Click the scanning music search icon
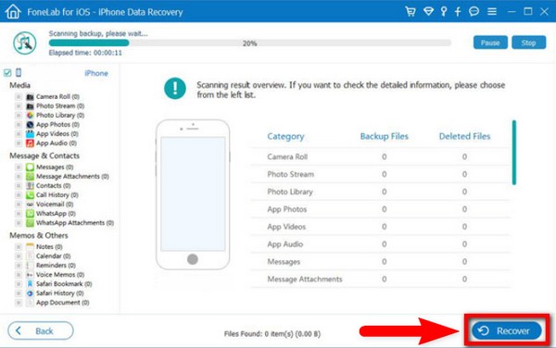This screenshot has height=348, width=556. pos(25,43)
